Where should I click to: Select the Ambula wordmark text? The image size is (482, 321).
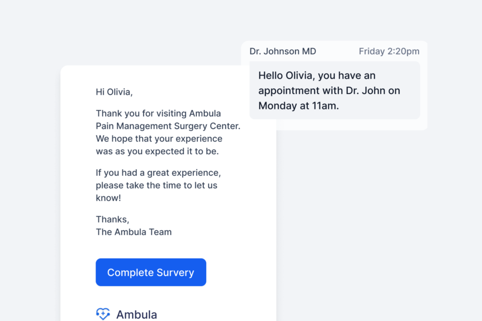137,314
